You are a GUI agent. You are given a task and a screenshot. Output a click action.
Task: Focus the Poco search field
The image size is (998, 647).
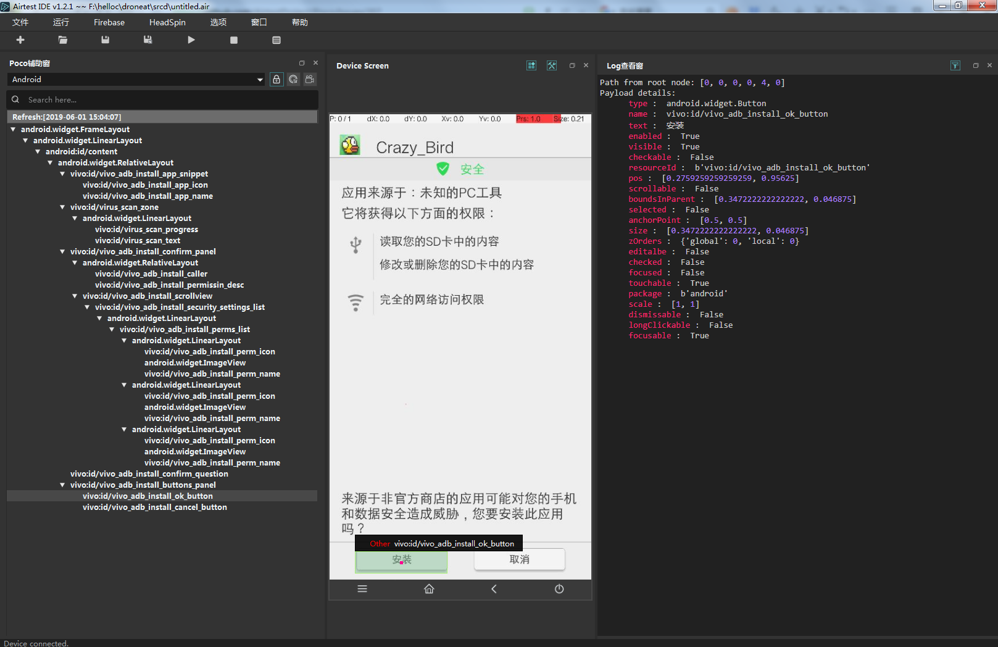[x=163, y=100]
